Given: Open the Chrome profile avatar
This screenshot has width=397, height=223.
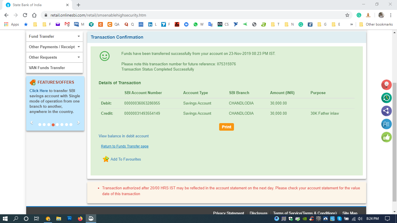Looking at the screenshot, I should [381, 15].
